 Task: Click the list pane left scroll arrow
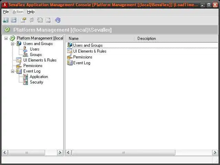pyautogui.click(x=68, y=153)
